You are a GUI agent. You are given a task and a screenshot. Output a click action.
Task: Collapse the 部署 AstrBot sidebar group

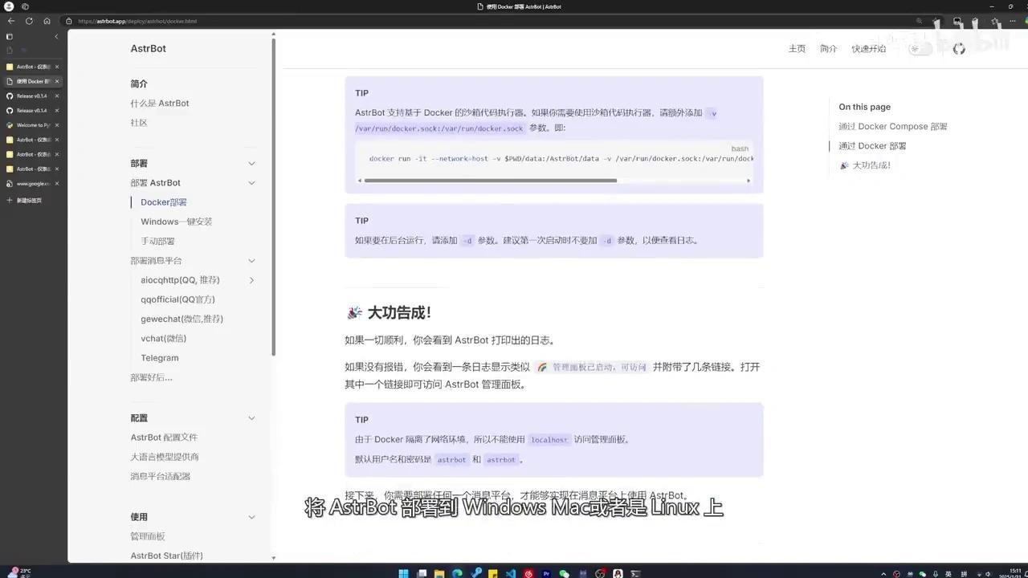point(251,183)
